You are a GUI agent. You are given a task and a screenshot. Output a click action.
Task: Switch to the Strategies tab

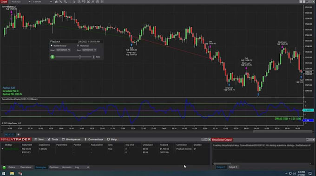tap(41, 167)
